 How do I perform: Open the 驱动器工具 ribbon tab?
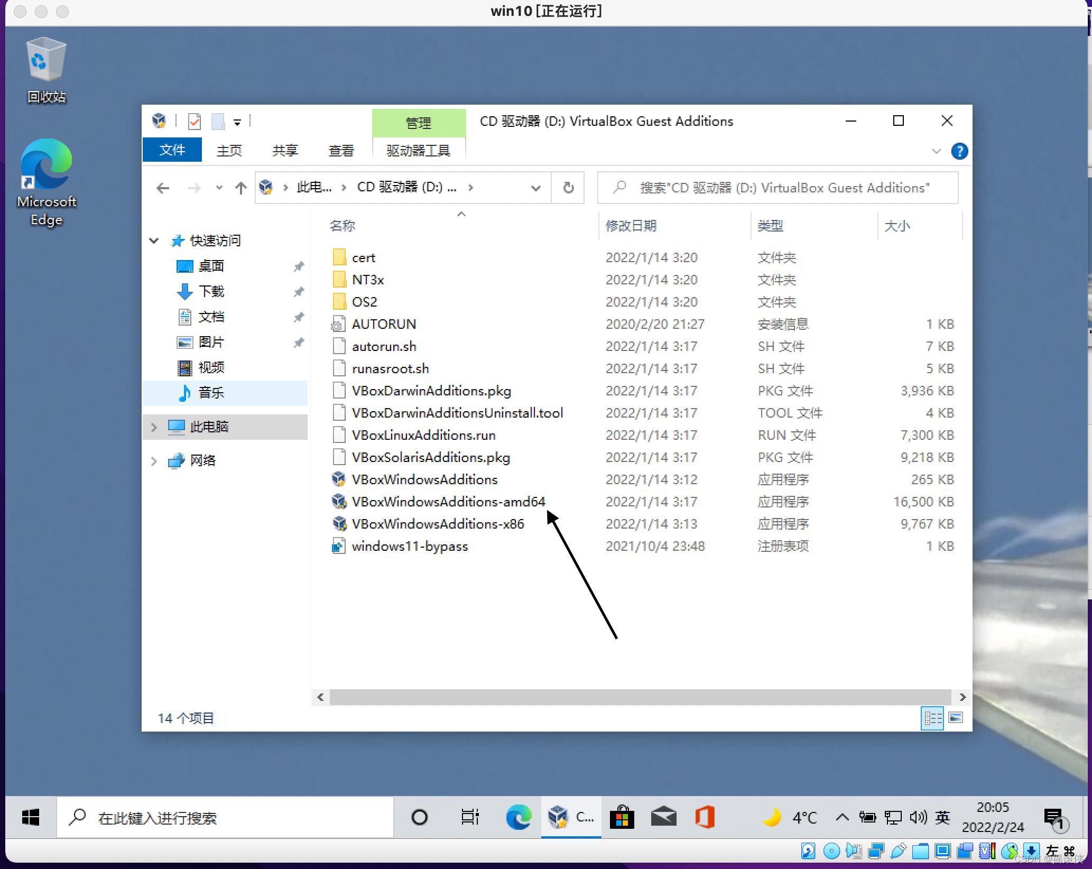(418, 151)
